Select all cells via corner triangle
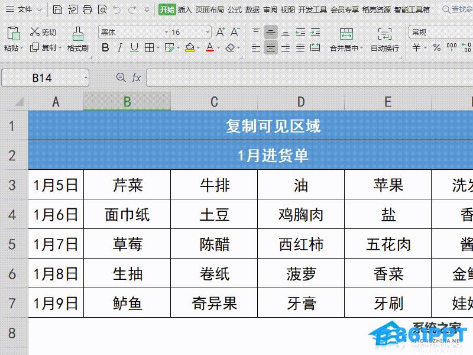 pos(20,102)
